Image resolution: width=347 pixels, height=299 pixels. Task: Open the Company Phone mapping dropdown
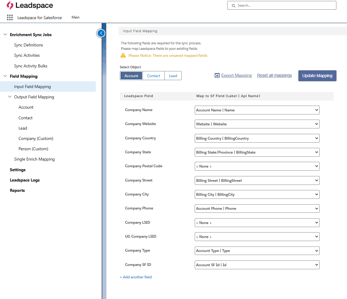coord(257,209)
